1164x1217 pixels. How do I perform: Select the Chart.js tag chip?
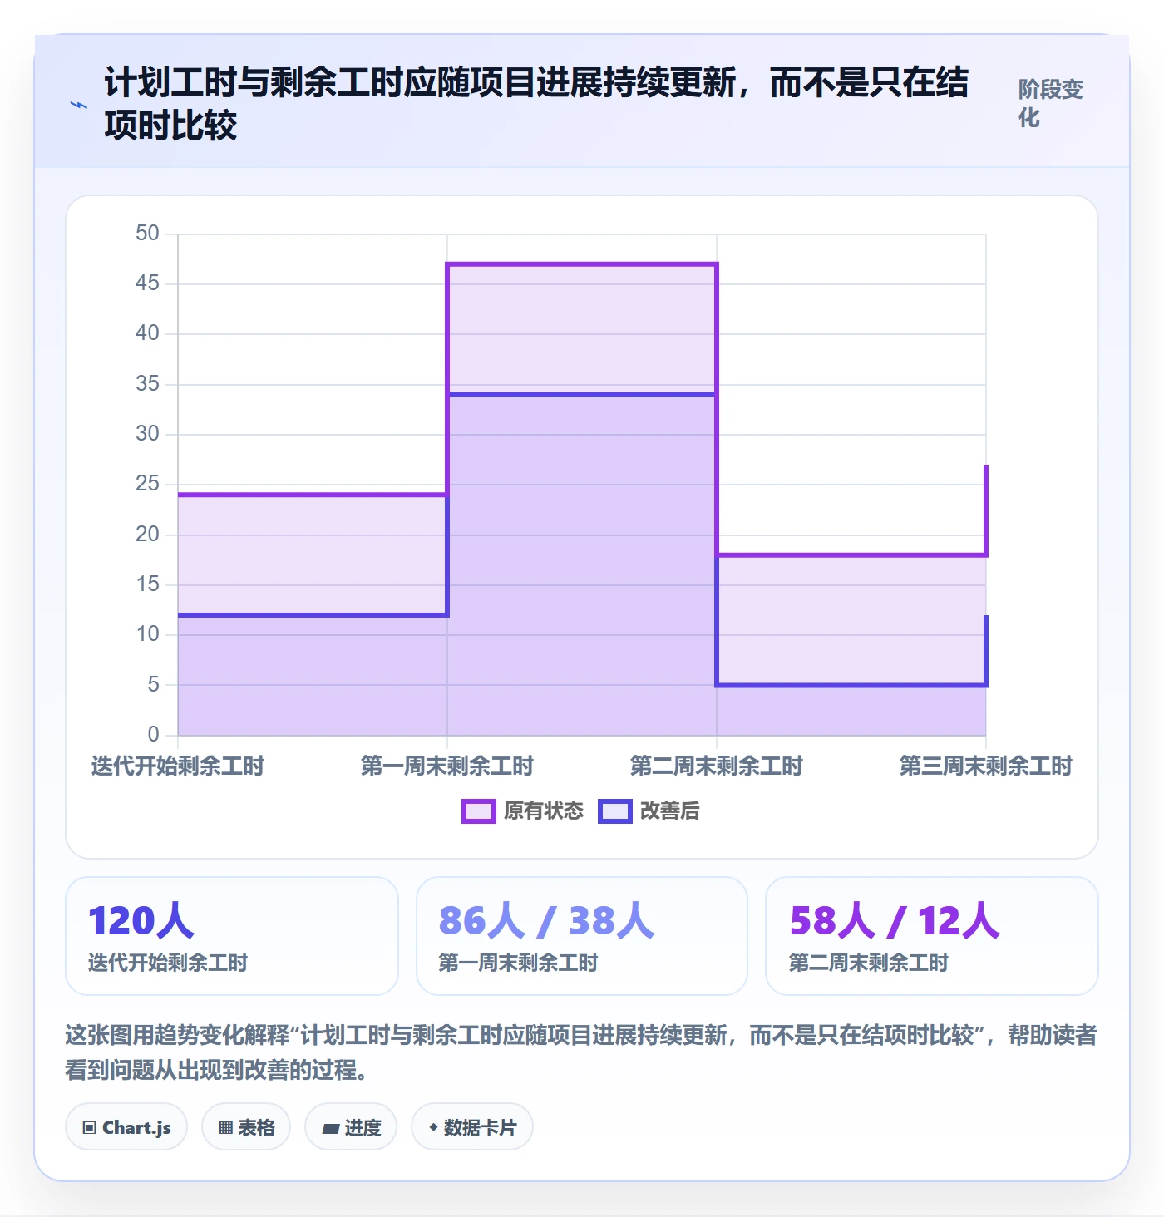point(126,1127)
